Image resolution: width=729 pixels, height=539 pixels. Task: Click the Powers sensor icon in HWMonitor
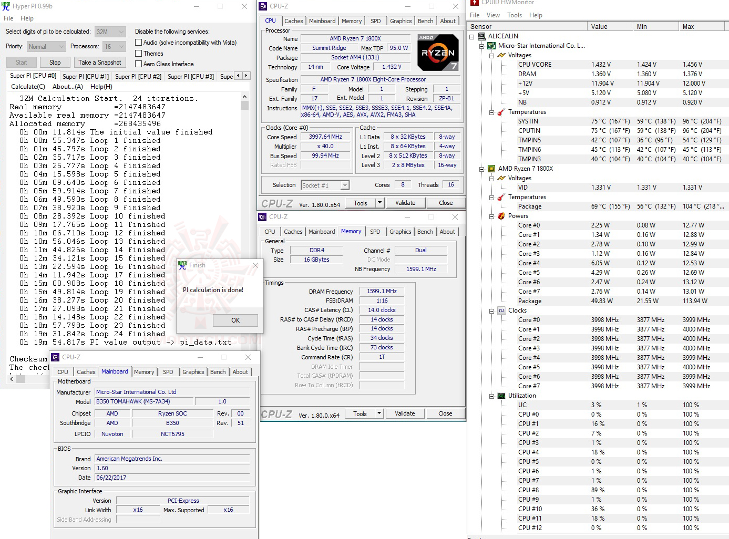(500, 216)
